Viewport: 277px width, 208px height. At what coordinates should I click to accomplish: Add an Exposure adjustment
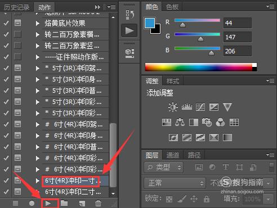[x=214, y=107]
